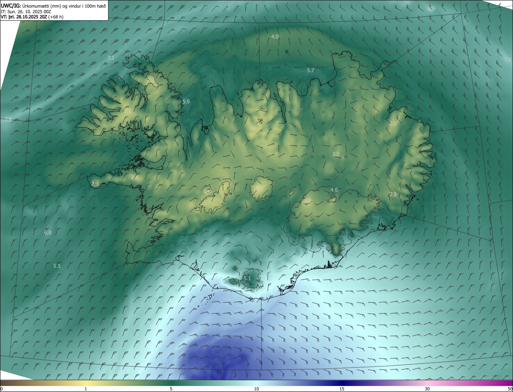513x392 pixels.
Task: Click the 4.6 value label above Vatnajökull
Action: pyautogui.click(x=334, y=190)
